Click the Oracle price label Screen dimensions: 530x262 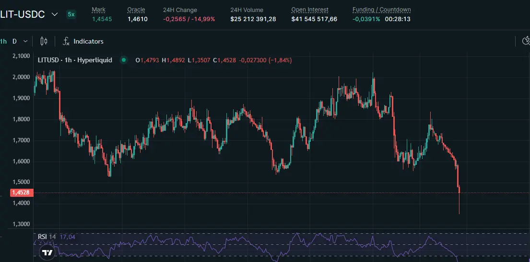(136, 10)
